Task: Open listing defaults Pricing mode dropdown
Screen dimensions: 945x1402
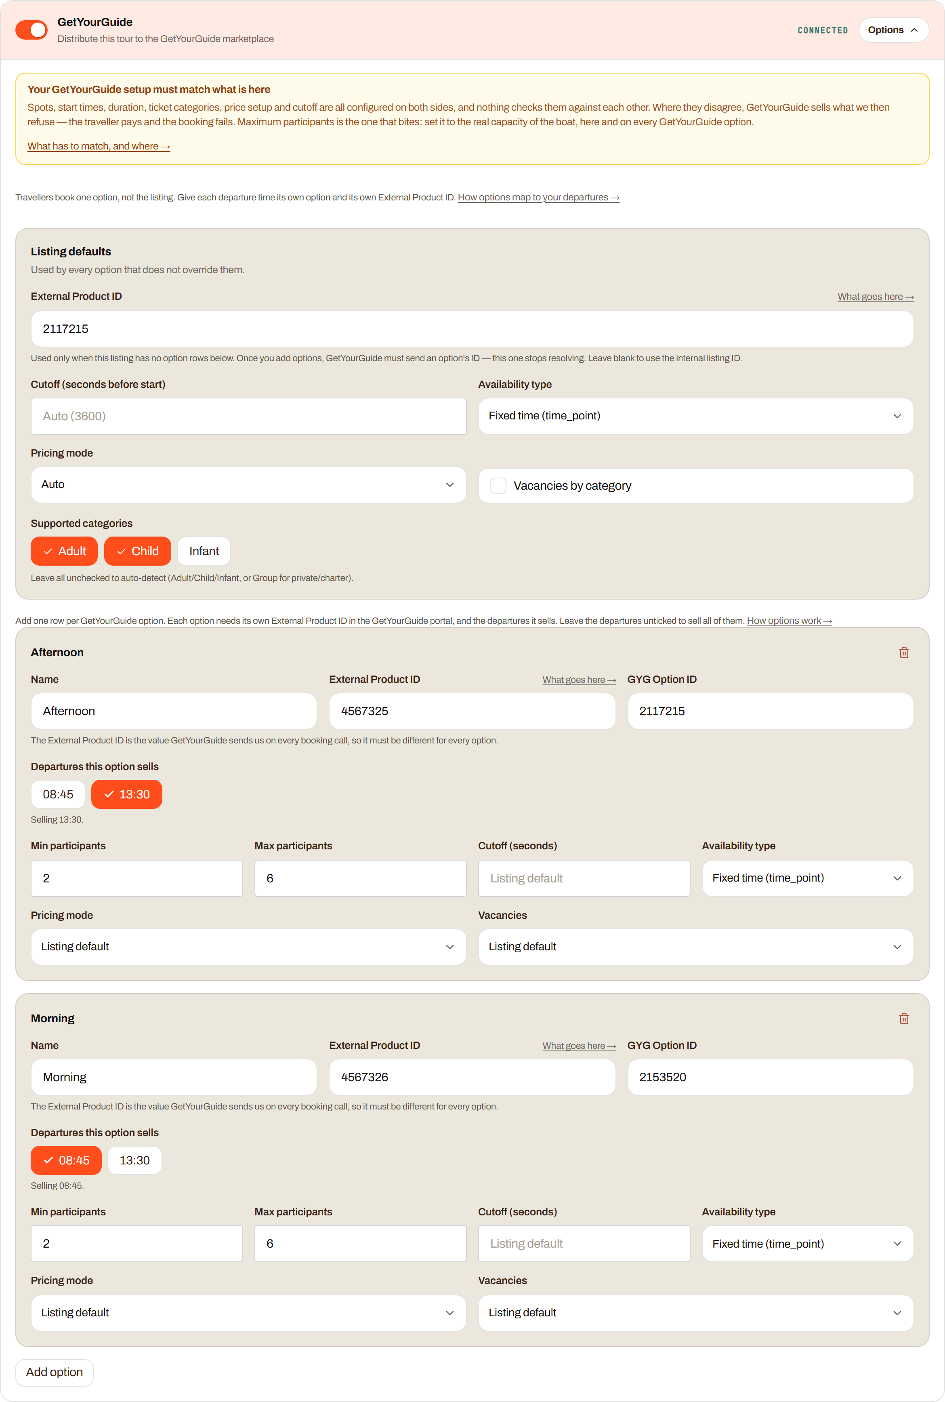Action: coord(248,485)
